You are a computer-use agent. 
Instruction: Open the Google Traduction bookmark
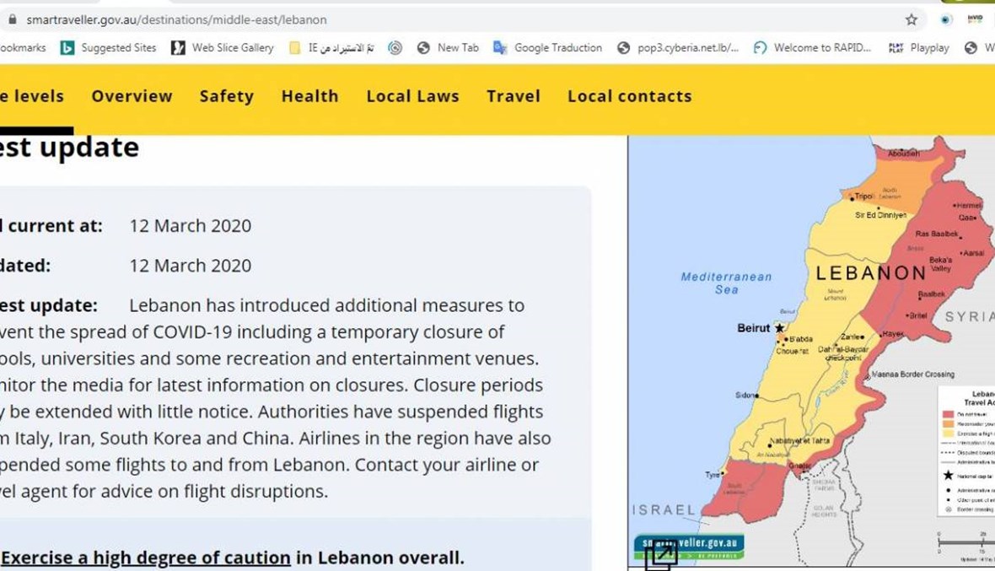click(x=547, y=48)
